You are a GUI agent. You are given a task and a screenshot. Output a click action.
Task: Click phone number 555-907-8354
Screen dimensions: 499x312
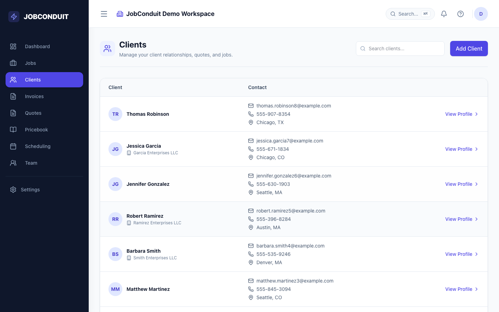pos(273,114)
